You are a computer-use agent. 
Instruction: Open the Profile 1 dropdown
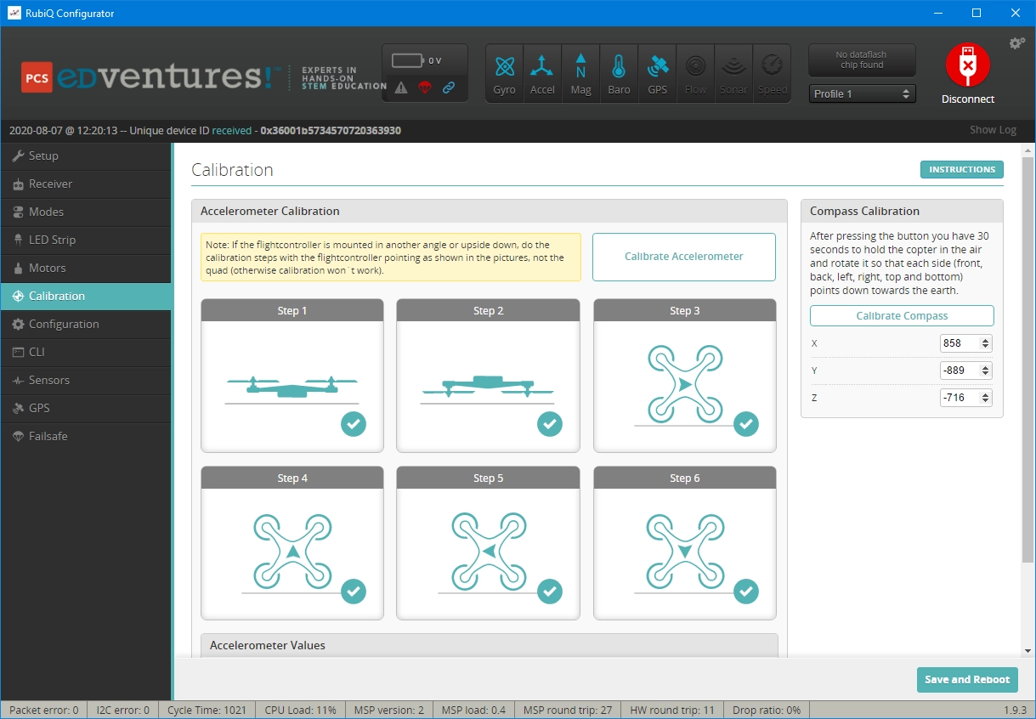pos(862,93)
